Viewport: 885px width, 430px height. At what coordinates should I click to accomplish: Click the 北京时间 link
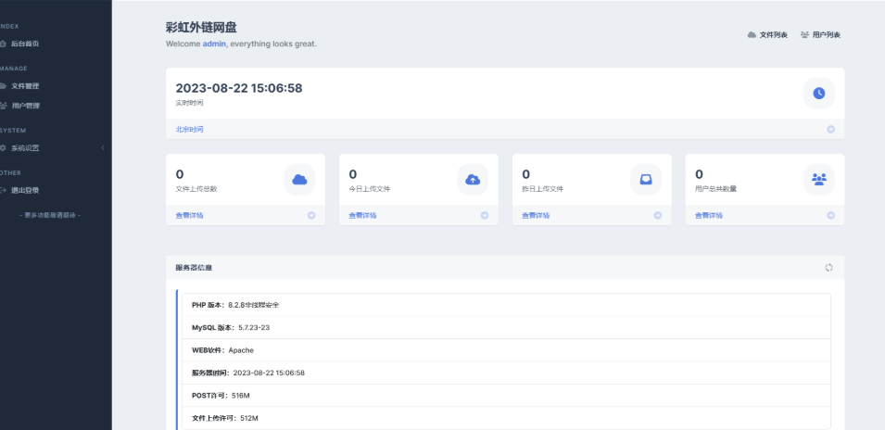(x=189, y=129)
